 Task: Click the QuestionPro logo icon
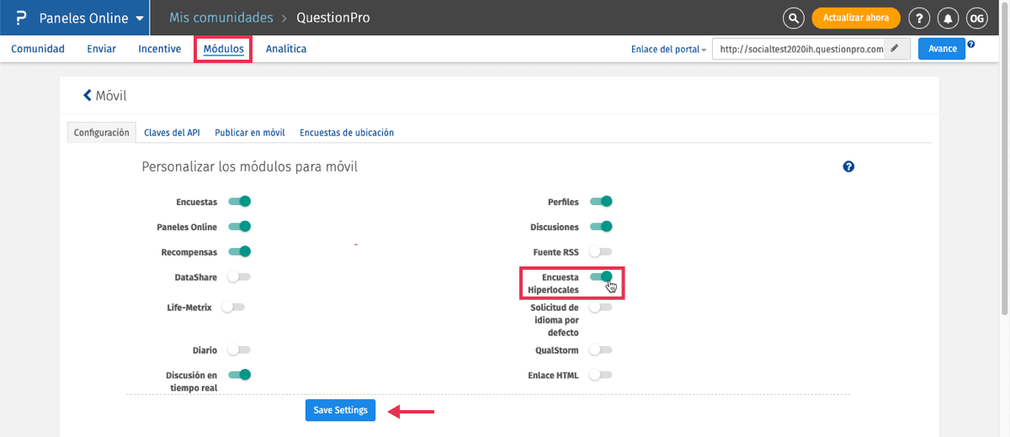click(x=22, y=18)
